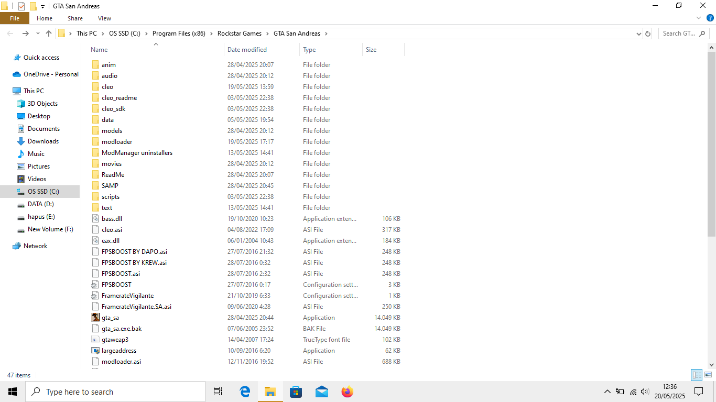Click the bass.dll file icon
716x402 pixels.
[x=95, y=219]
